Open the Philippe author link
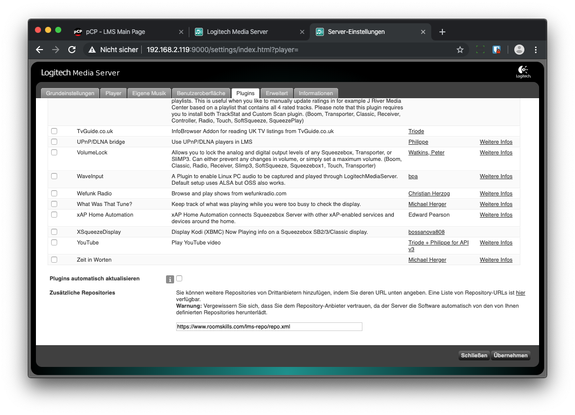Image resolution: width=575 pixels, height=415 pixels. pos(419,142)
